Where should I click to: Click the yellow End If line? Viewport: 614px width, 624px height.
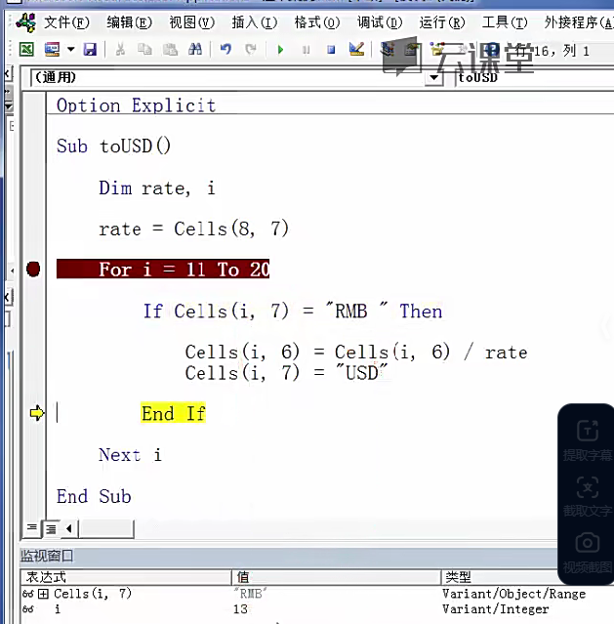click(173, 413)
